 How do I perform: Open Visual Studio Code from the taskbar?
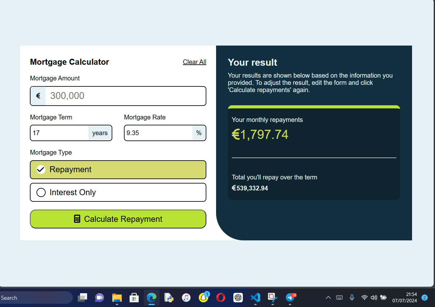point(255,298)
